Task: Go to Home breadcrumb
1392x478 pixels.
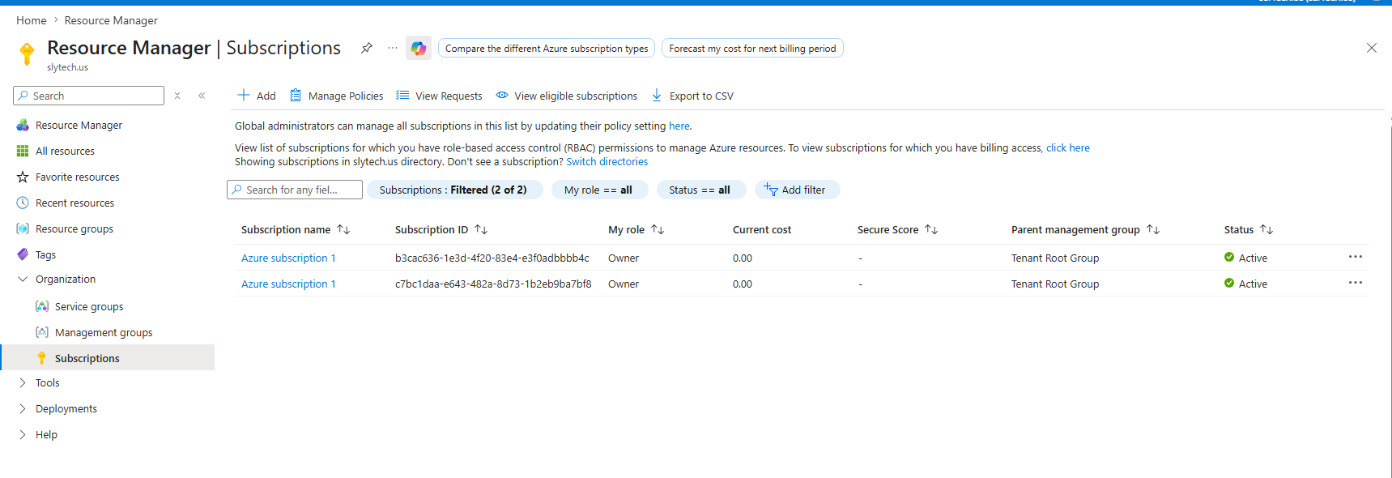Action: (x=32, y=20)
